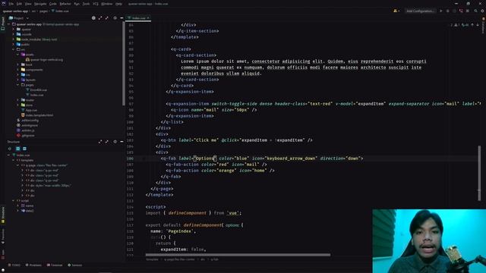486x273 pixels.
Task: Open the Help menu
Action: click(118, 4)
